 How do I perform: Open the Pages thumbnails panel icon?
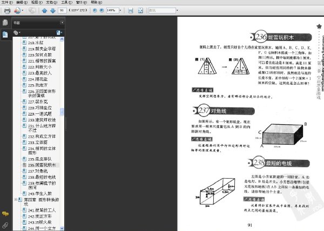[x=5, y=22]
